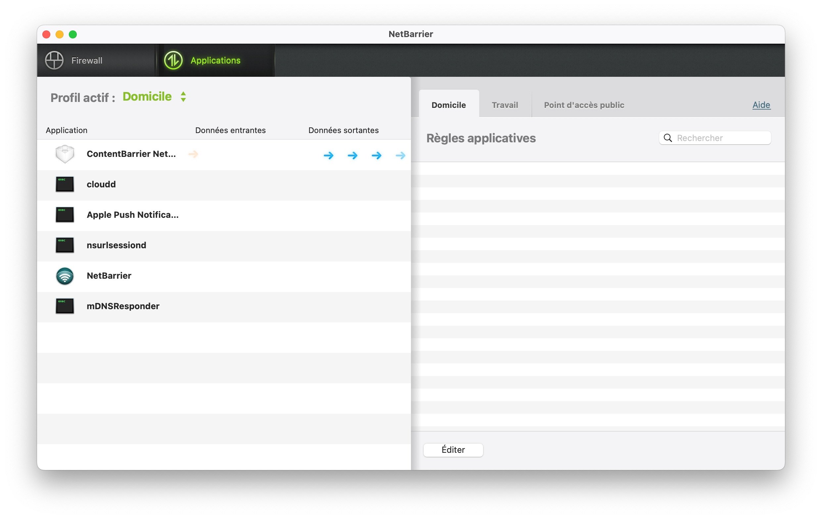Click the green profile selector arrows
822x519 pixels.
[183, 97]
